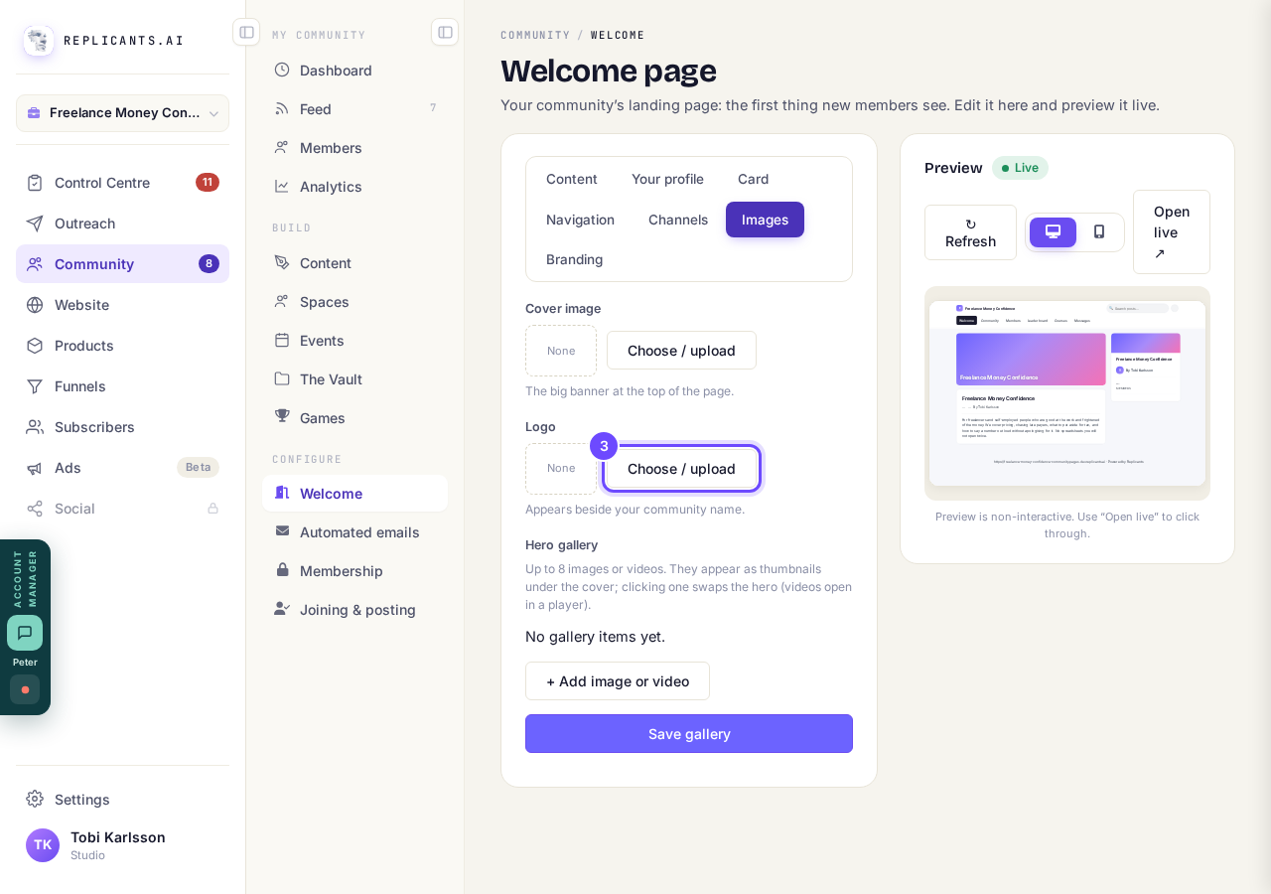This screenshot has height=894, width=1271.
Task: Click the welcome page preview thumbnail
Action: [x=1067, y=393]
